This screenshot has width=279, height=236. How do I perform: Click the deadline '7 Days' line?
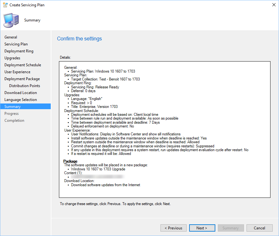point(115,122)
